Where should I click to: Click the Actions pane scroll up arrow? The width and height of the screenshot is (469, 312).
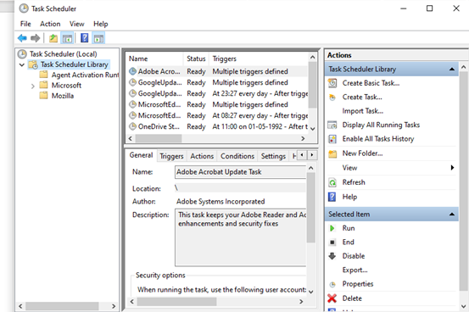pos(463,67)
